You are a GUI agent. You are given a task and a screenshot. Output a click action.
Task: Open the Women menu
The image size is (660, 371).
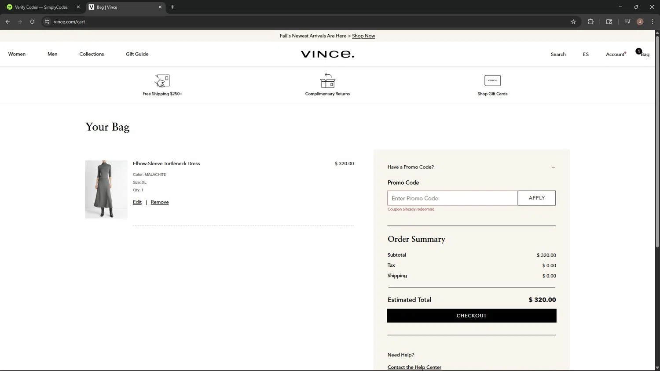17,54
